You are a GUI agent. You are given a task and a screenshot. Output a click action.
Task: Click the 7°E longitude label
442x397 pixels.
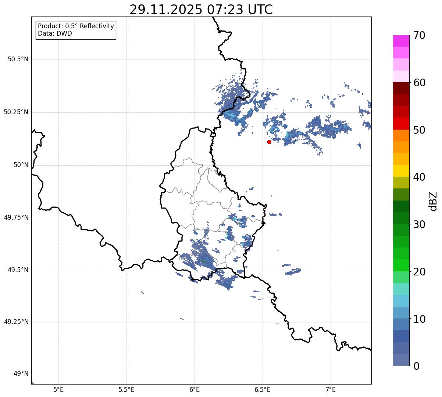pyautogui.click(x=331, y=389)
